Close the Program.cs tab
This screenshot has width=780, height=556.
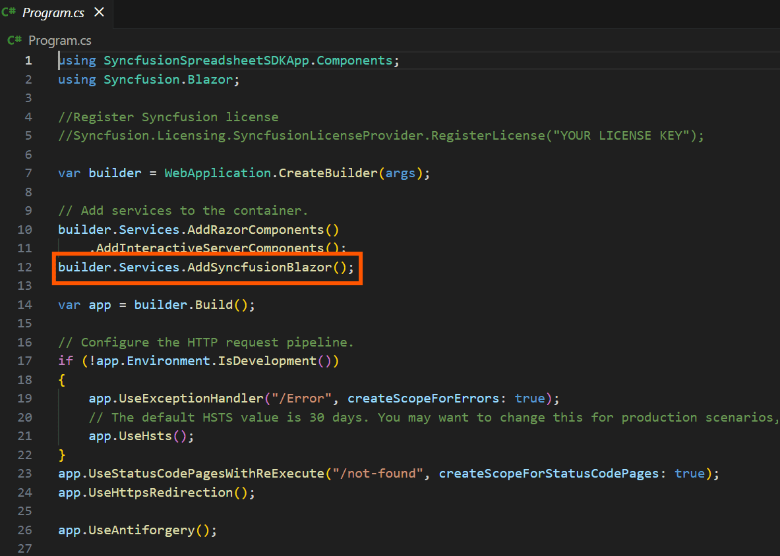[100, 11]
